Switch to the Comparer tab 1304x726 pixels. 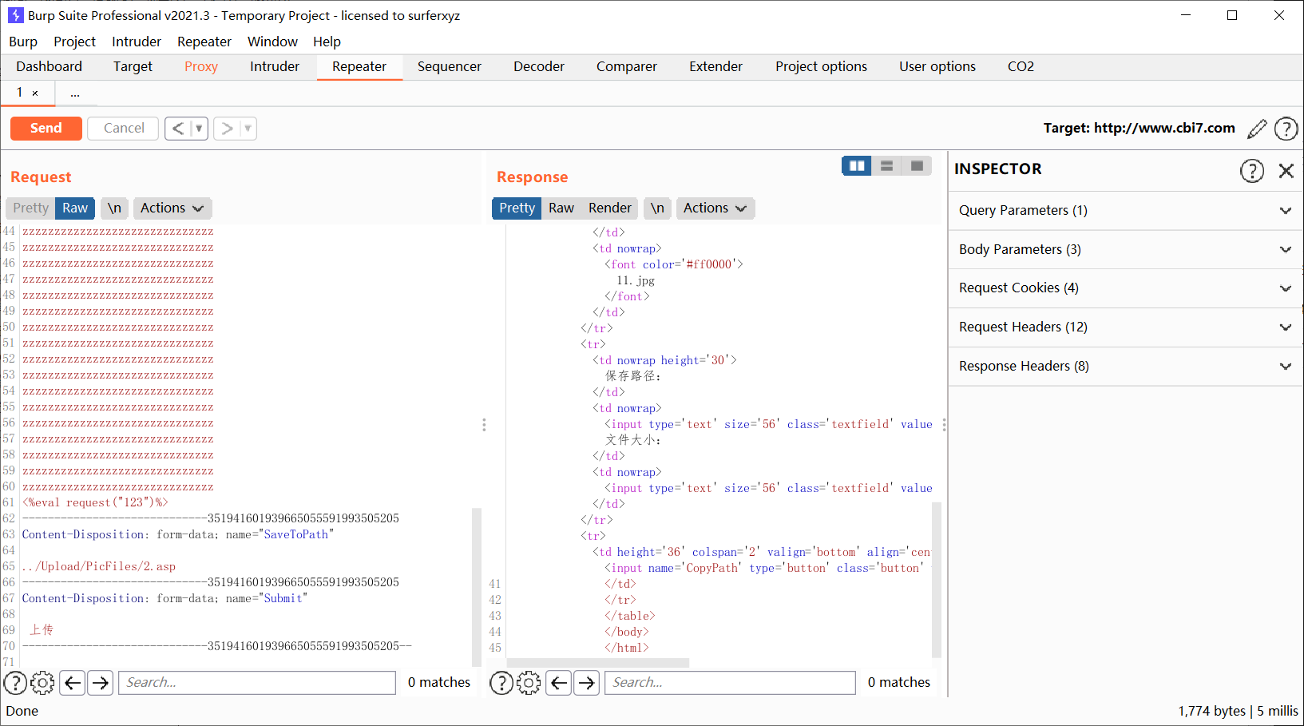point(627,67)
